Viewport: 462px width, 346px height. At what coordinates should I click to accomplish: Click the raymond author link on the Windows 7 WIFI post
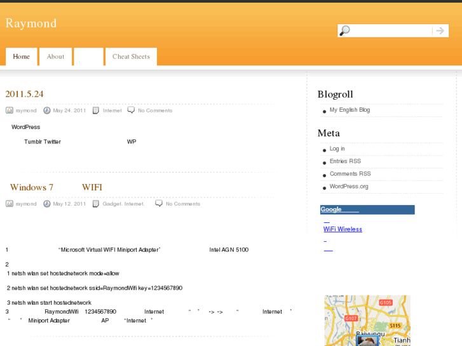coord(26,204)
